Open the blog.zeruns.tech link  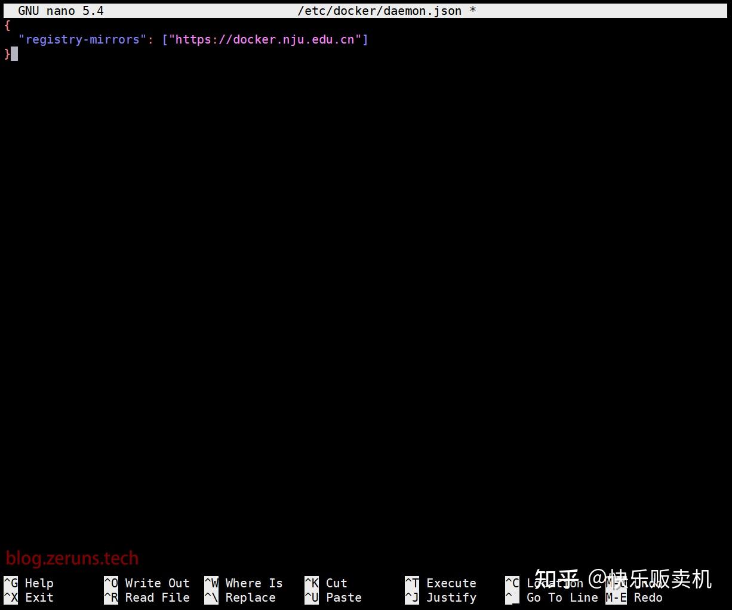[72, 558]
